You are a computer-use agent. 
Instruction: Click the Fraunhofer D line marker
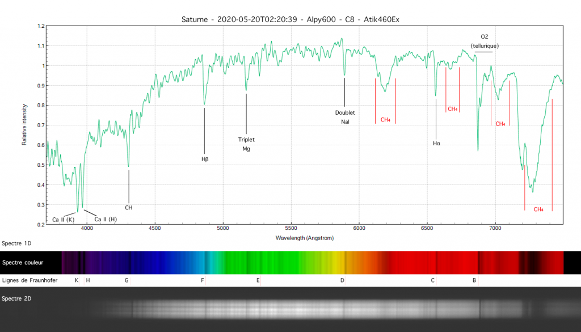[342, 280]
